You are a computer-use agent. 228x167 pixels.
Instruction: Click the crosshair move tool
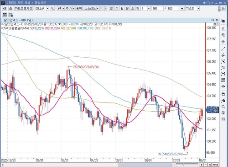click(x=223, y=41)
